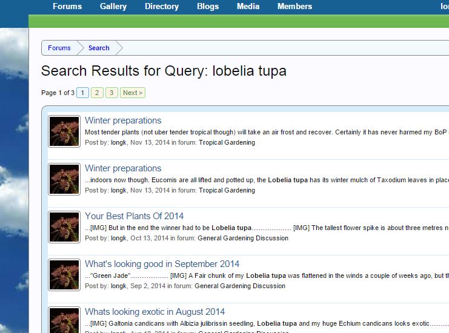The width and height of the screenshot is (449, 333).
Task: Click the Next page button
Action: [x=132, y=93]
